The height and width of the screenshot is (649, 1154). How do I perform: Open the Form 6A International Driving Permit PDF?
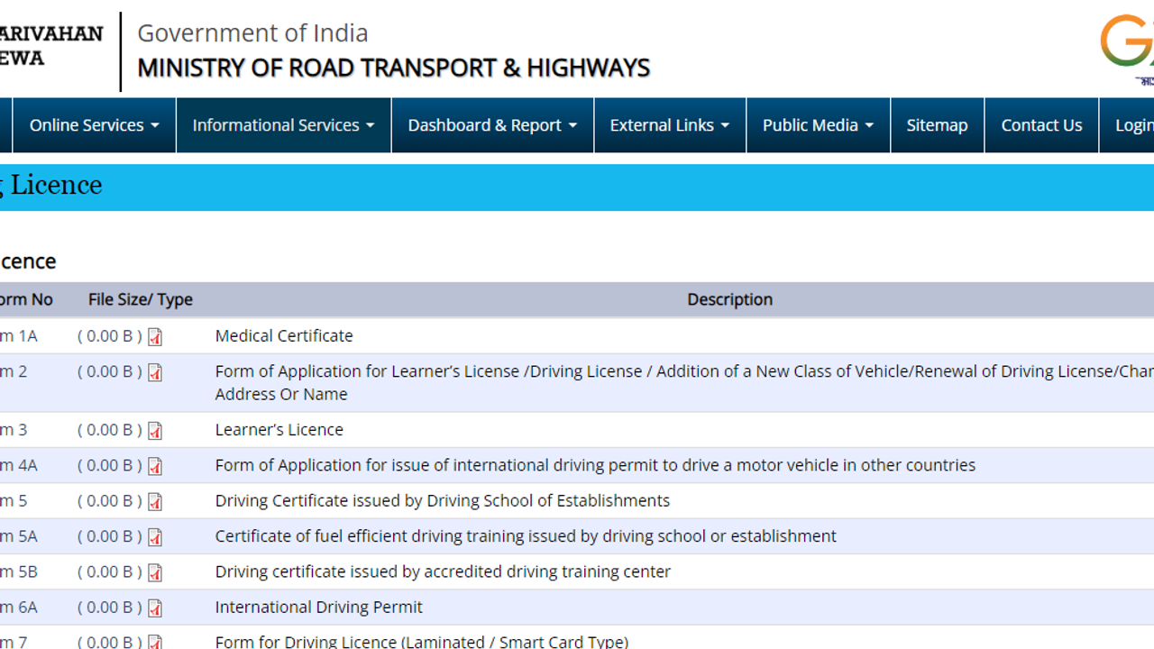[x=154, y=608]
